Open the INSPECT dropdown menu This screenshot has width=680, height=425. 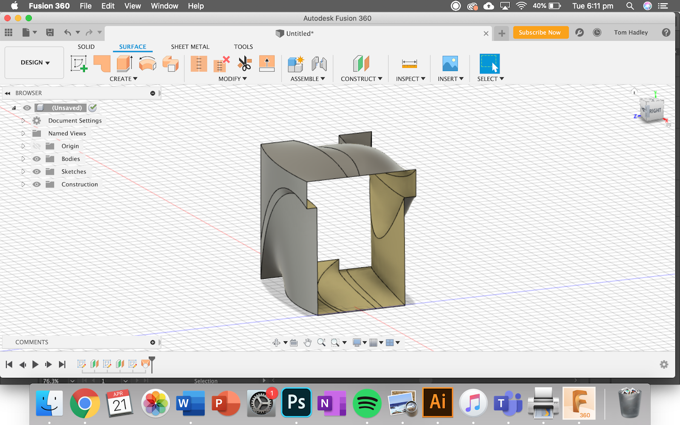tap(411, 79)
